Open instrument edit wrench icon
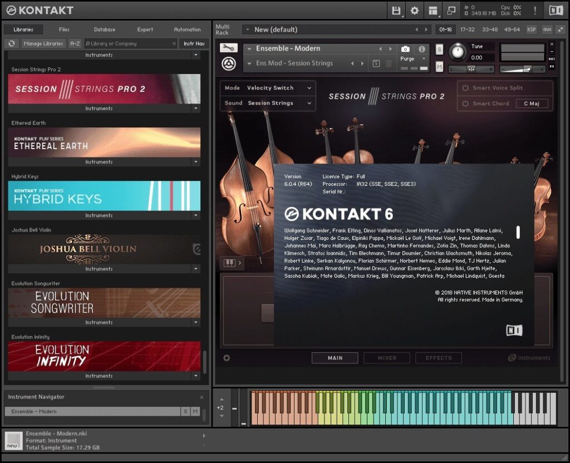This screenshot has height=463, width=570. pyautogui.click(x=229, y=48)
